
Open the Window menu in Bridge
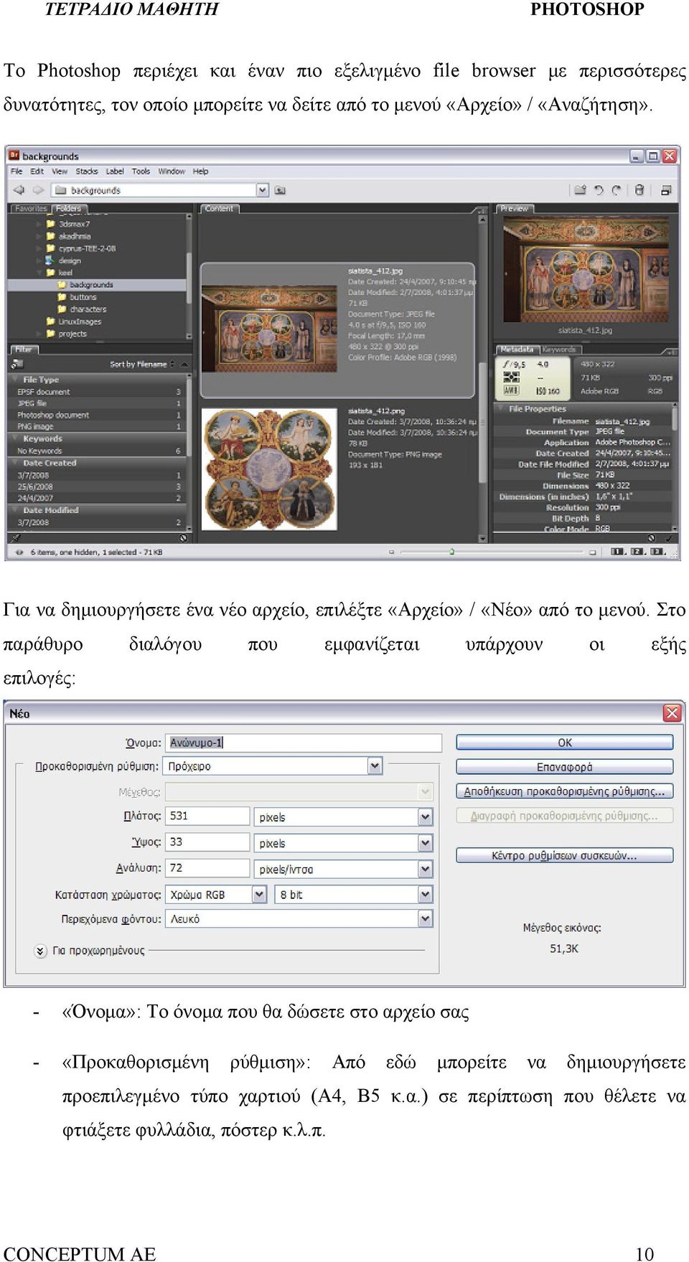[x=172, y=171]
